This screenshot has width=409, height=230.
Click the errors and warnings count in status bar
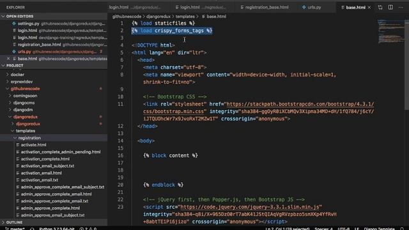point(88,229)
